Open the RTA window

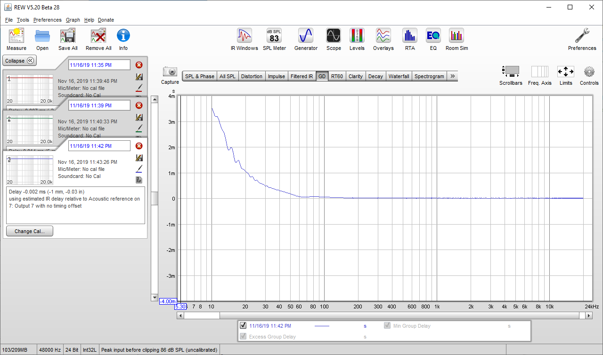[x=410, y=40]
